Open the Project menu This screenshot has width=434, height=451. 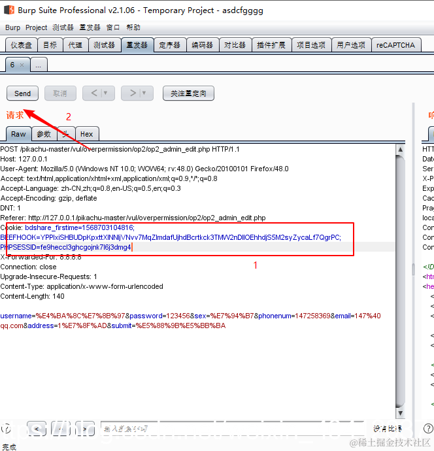(36, 27)
